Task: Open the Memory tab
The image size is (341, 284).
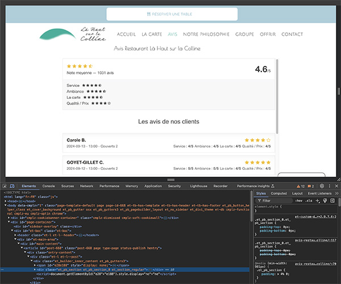Action: pos(132,186)
